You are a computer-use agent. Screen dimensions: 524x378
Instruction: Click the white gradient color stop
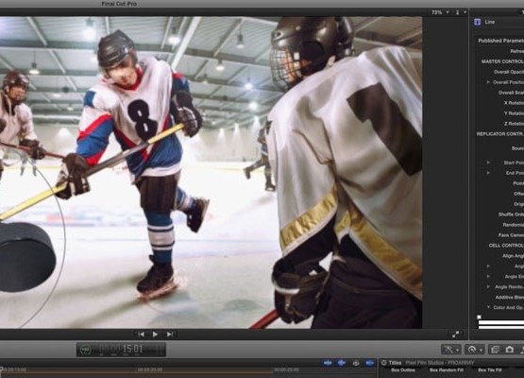pos(479,317)
